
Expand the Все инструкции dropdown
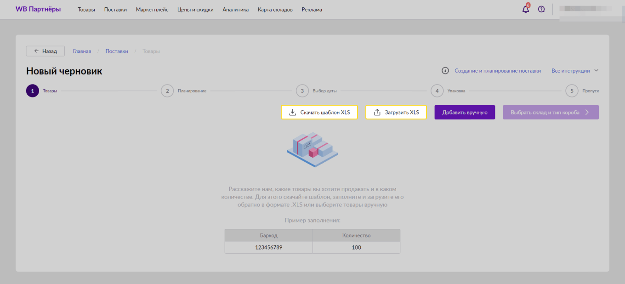(575, 71)
